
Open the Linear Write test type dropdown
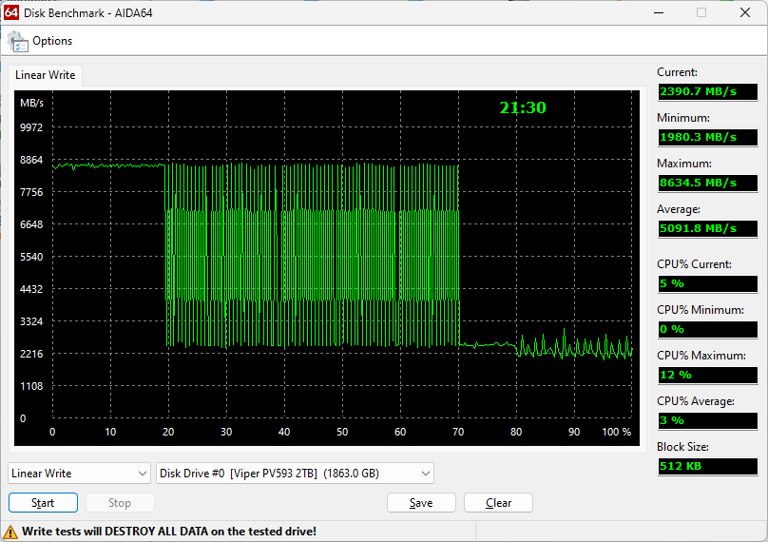pos(79,474)
